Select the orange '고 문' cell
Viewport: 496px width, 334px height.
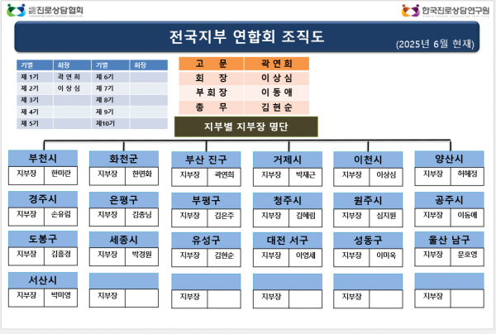(x=212, y=64)
